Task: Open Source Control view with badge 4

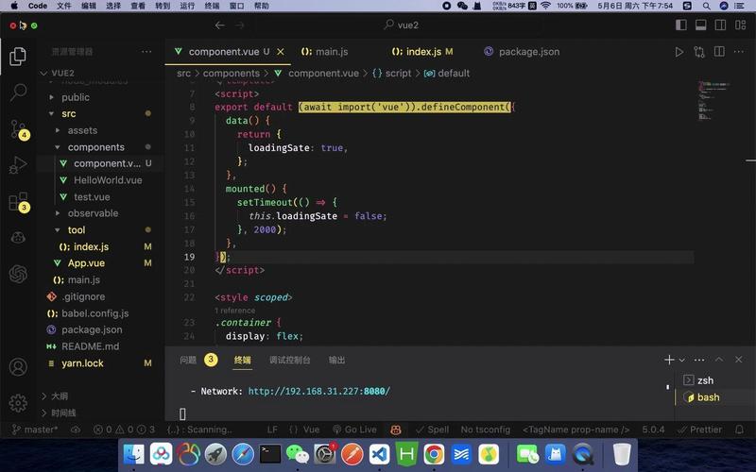Action: [x=19, y=129]
